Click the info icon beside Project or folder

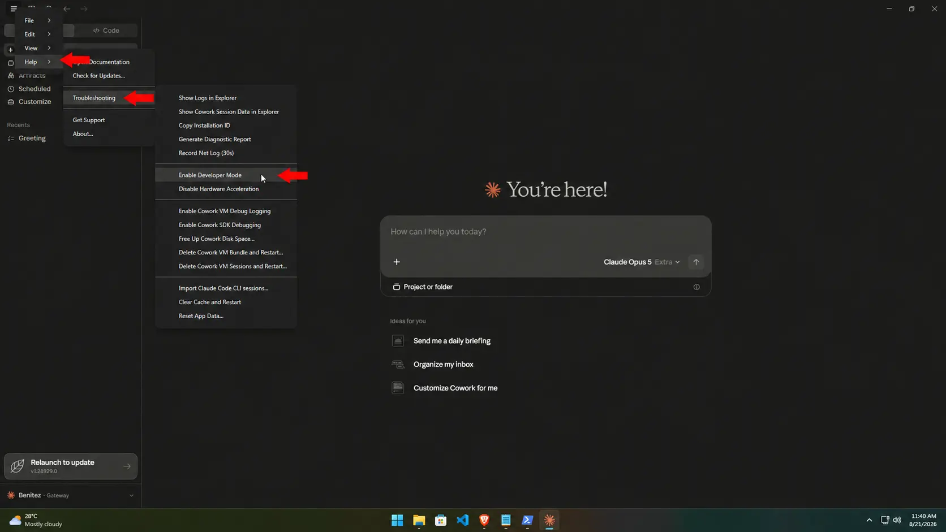pyautogui.click(x=696, y=287)
